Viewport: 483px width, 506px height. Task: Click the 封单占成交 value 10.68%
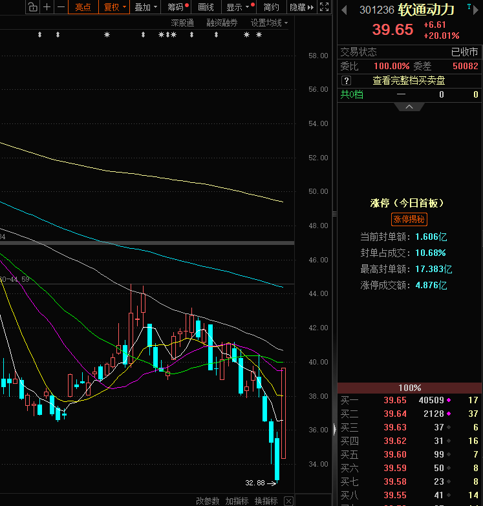[x=431, y=253]
